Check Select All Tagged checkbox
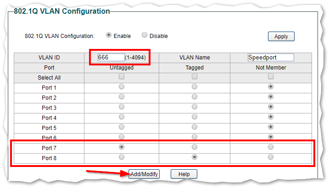329x188 pixels. click(195, 77)
